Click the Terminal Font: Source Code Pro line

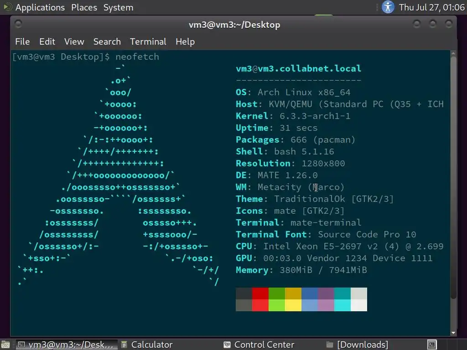coord(326,235)
